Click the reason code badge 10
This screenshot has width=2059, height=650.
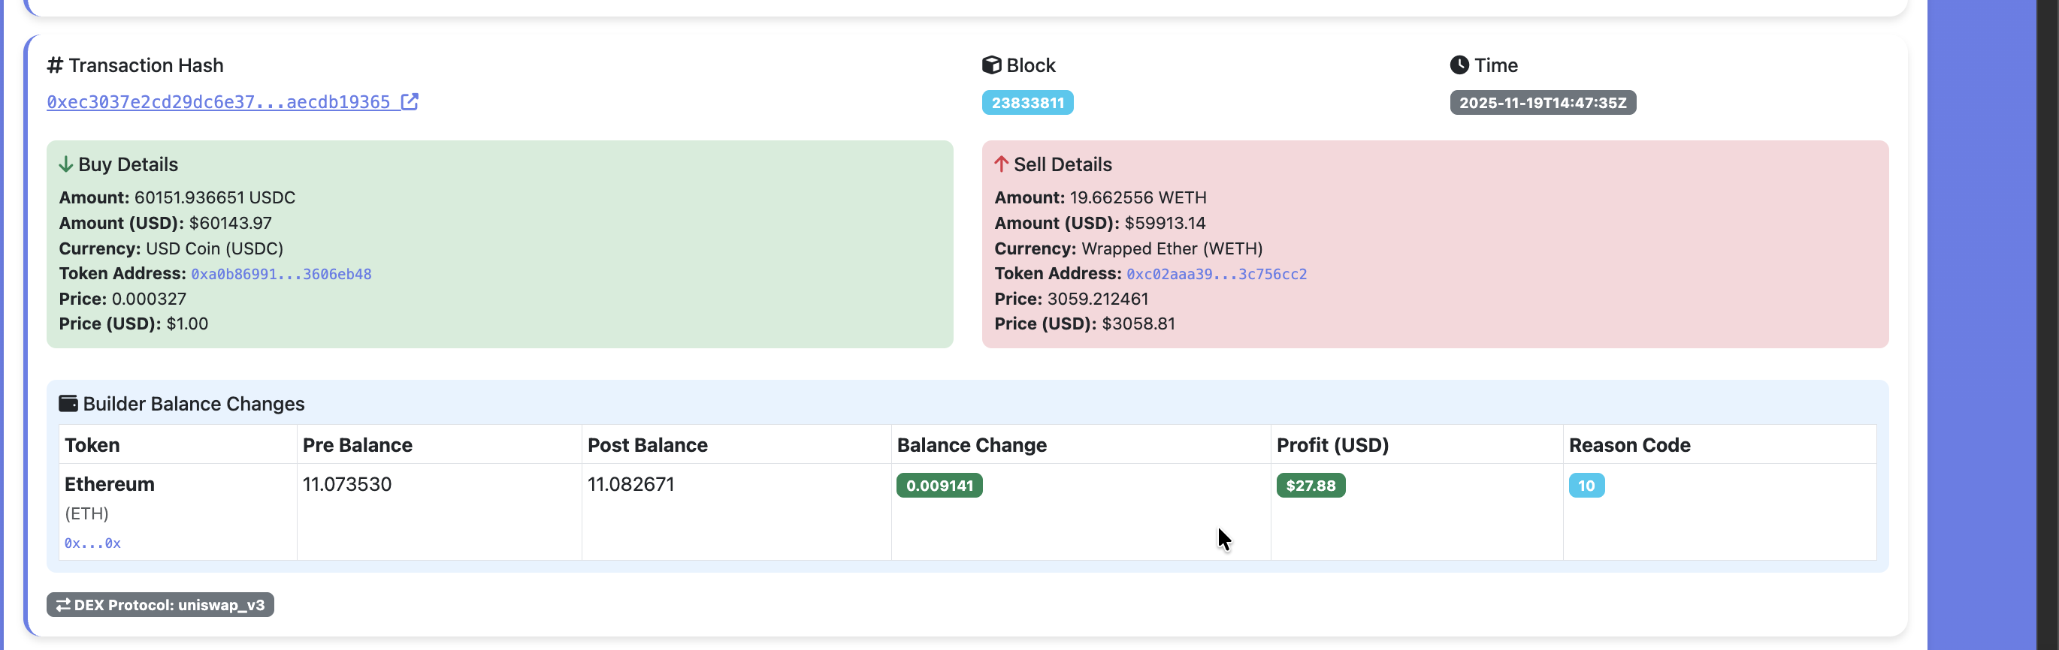point(1586,486)
